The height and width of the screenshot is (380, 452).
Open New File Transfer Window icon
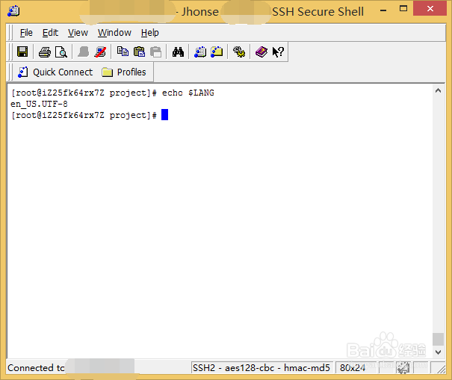click(217, 52)
